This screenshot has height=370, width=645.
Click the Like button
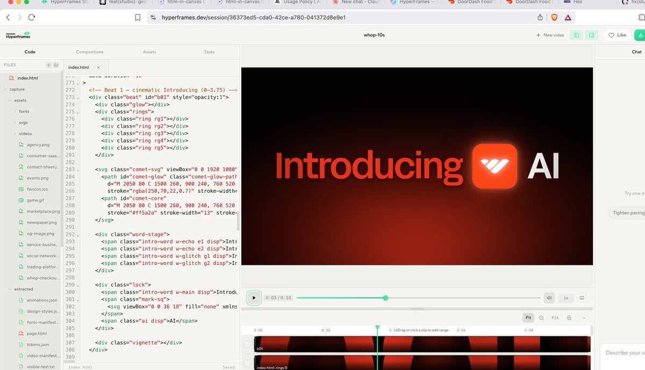(617, 35)
